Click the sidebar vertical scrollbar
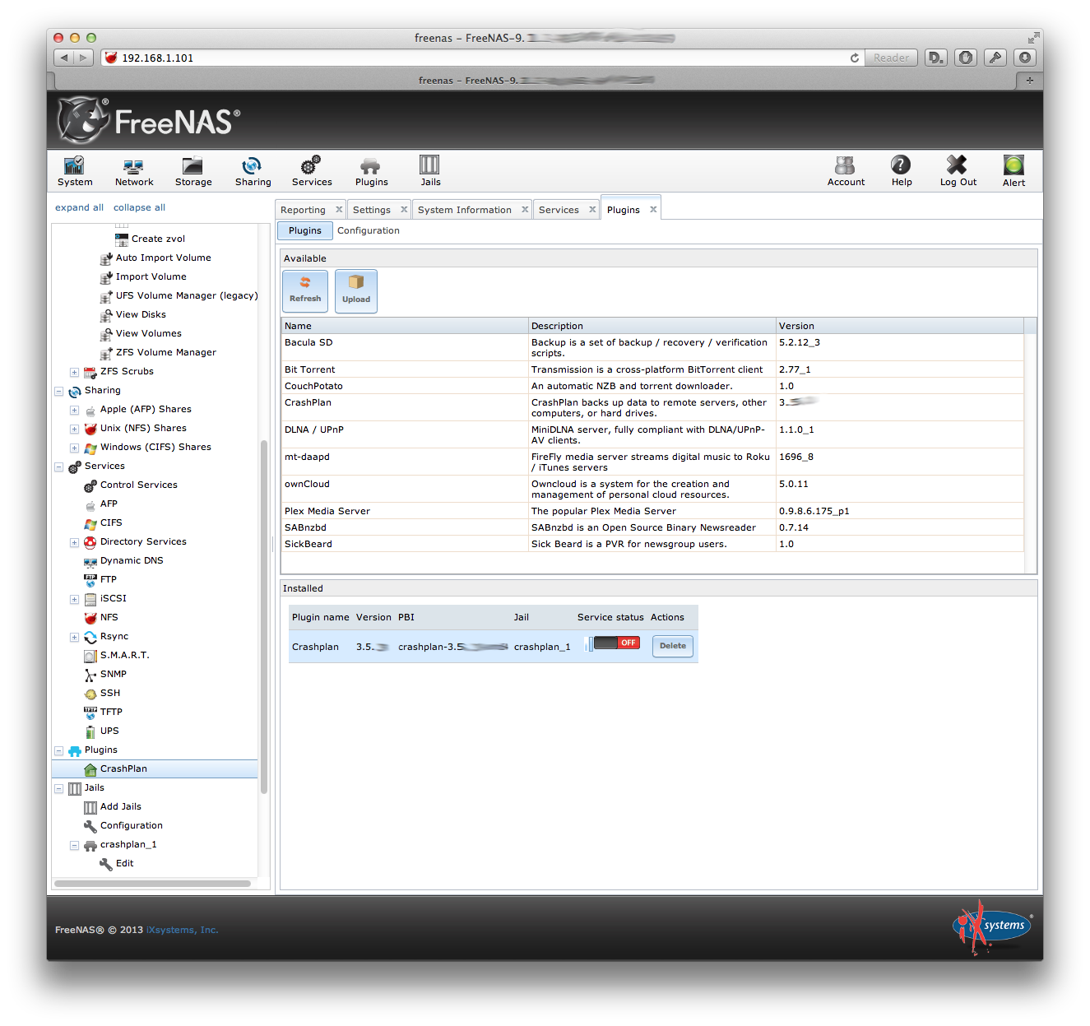This screenshot has width=1090, height=1026. 264,617
